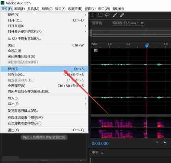Select the Paintbrush Selection tool
This screenshot has height=163, width=171.
[115, 15]
